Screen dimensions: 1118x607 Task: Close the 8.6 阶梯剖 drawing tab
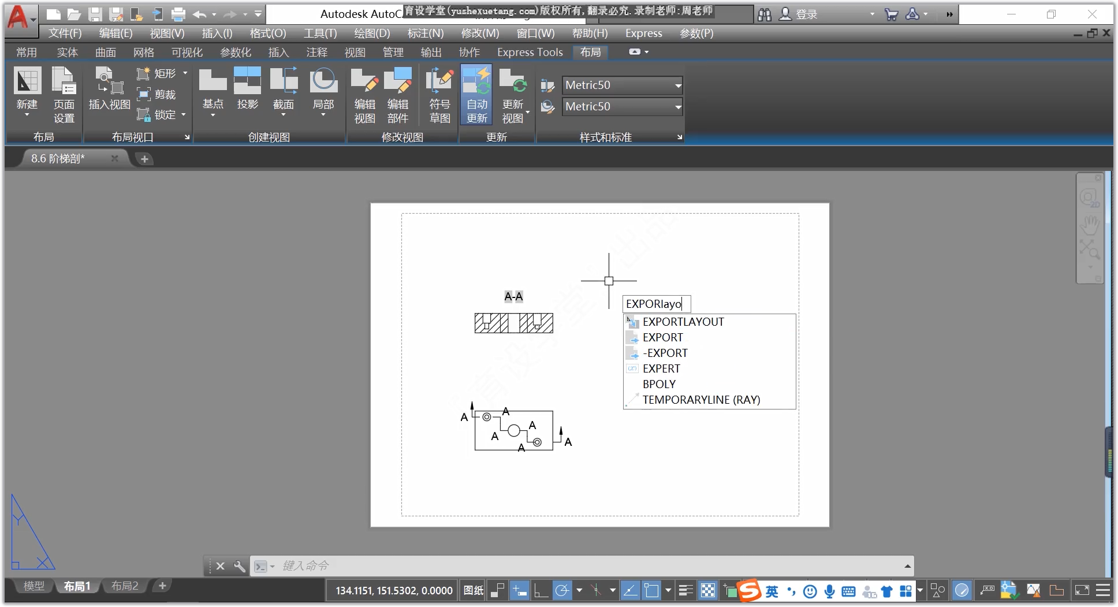pyautogui.click(x=114, y=158)
